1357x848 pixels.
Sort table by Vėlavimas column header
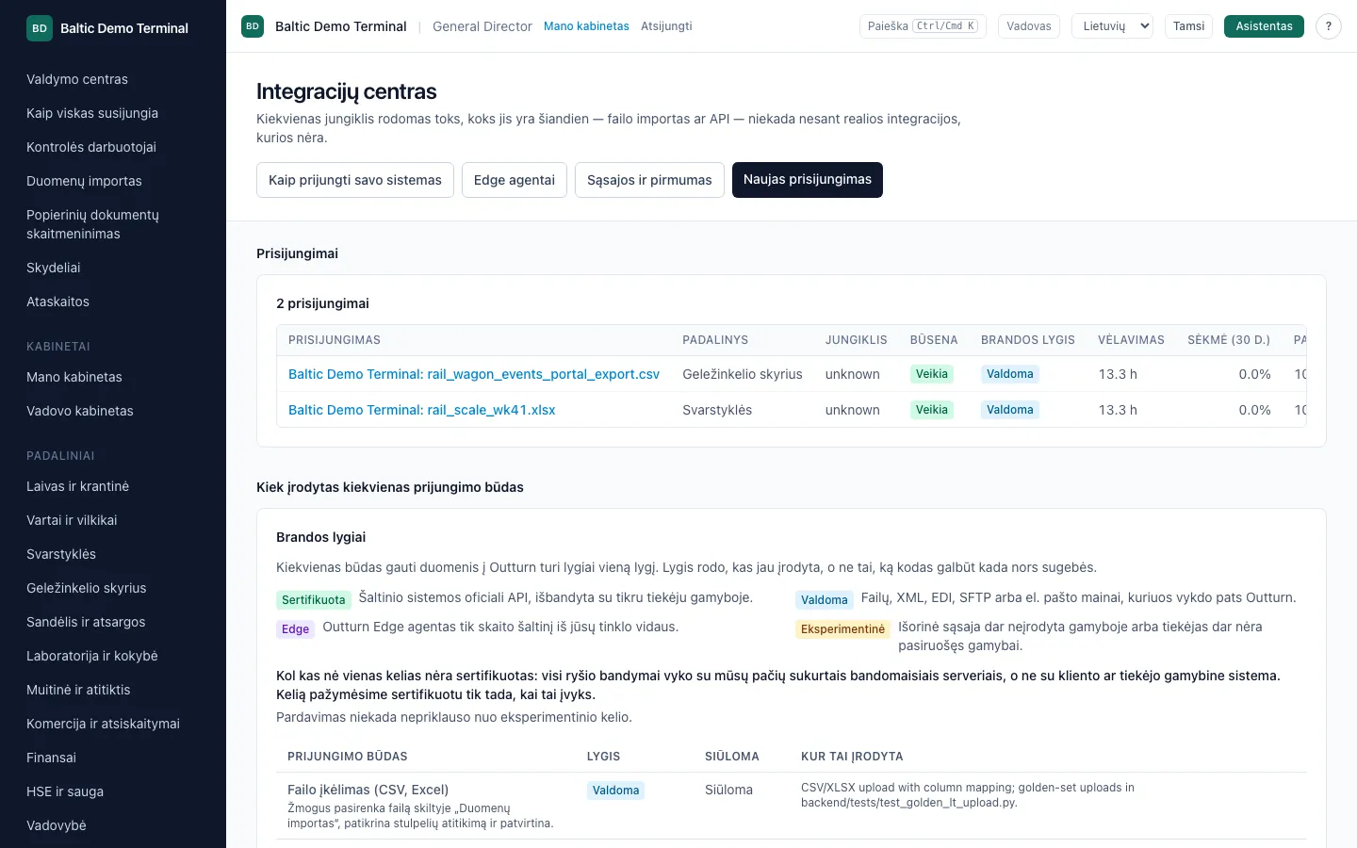[1131, 340]
